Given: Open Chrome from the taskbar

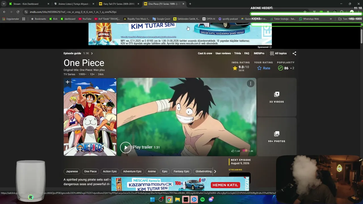Looking at the screenshot, I should click(169, 199).
